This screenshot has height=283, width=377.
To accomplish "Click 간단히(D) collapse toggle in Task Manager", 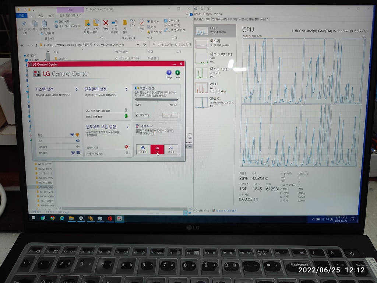I will click(x=201, y=210).
